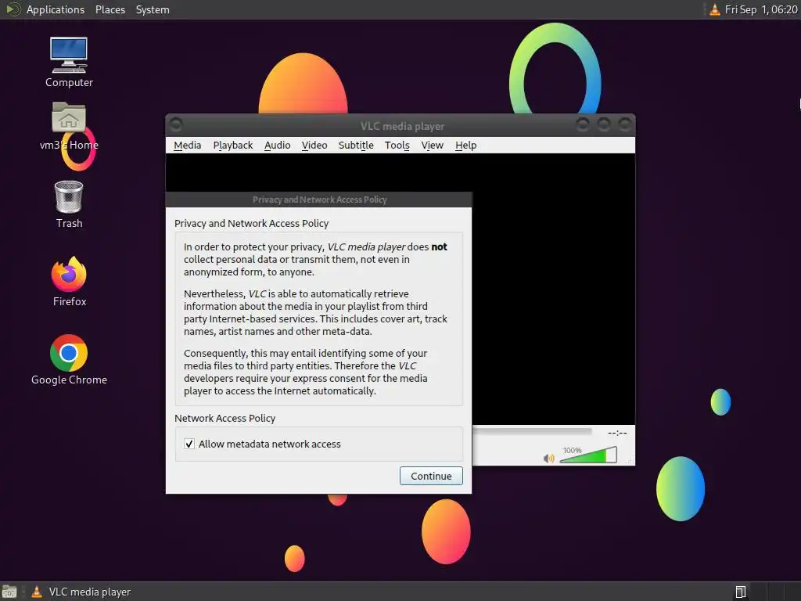Click the VLC window menu button in title bar
Screen dimensions: 801x601
[176, 124]
